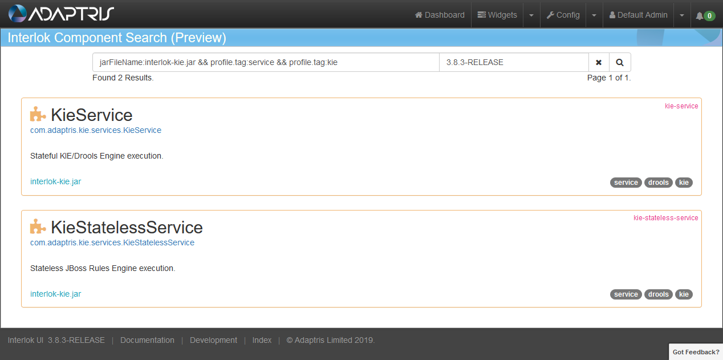Image resolution: width=723 pixels, height=360 pixels.
Task: Open the Development footer link
Action: 213,340
